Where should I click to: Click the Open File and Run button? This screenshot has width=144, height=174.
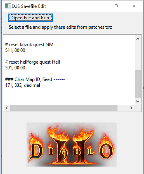[x=30, y=18]
